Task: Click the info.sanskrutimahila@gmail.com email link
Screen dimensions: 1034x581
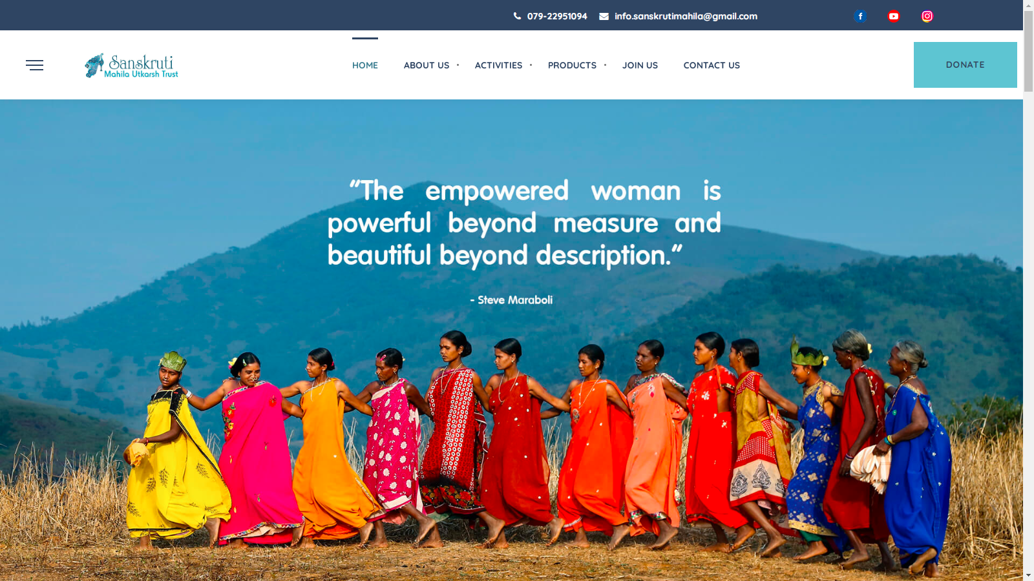Action: [x=686, y=16]
